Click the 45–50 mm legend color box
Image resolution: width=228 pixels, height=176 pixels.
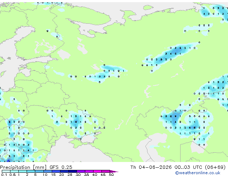pyautogui.click(x=106, y=171)
